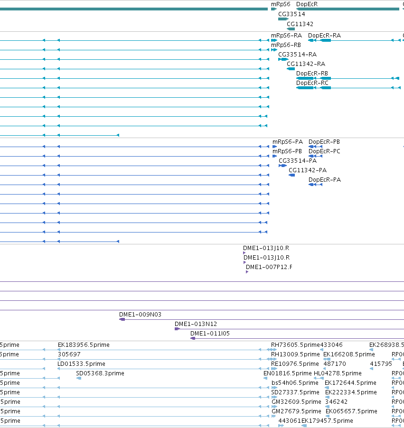The height and width of the screenshot is (428, 404).
Task: Open protein mRpS6-PA label
Action: [x=288, y=142]
